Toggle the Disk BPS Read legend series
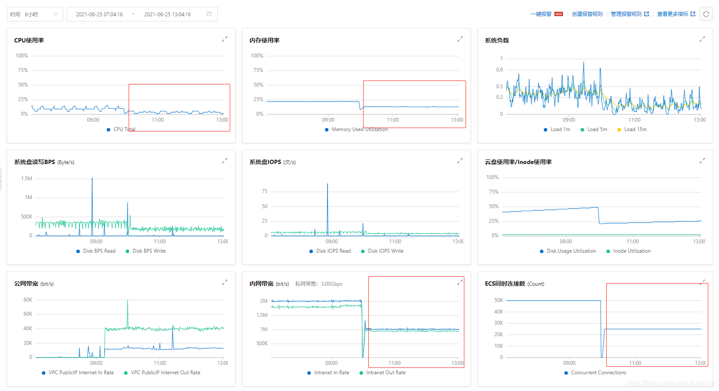This screenshot has height=391, width=719. point(96,251)
